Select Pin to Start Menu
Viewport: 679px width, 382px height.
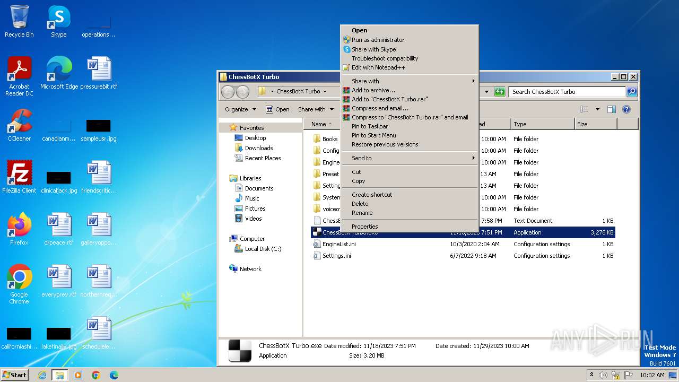point(410,135)
